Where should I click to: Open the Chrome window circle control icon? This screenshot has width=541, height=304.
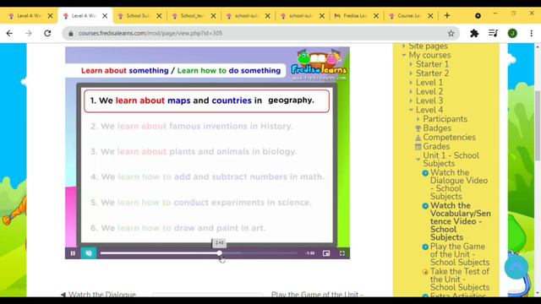478,16
